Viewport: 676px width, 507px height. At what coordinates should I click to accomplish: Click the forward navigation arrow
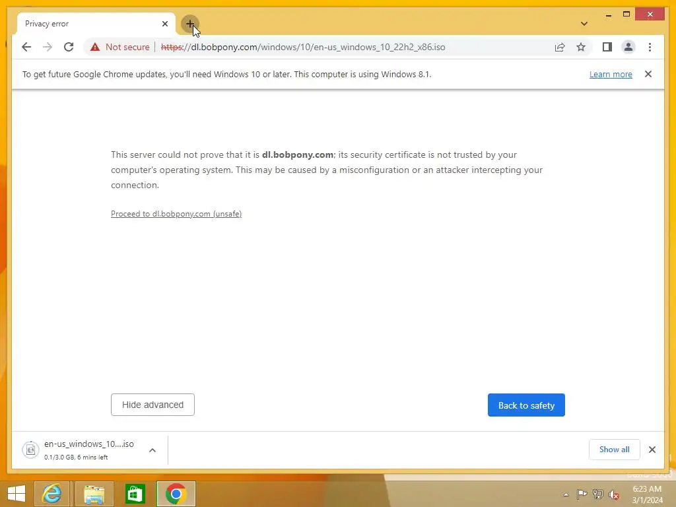point(48,47)
